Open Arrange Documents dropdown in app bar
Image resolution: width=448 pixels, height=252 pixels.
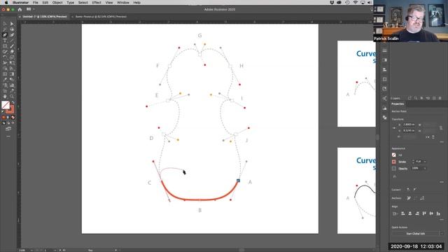pos(30,9)
